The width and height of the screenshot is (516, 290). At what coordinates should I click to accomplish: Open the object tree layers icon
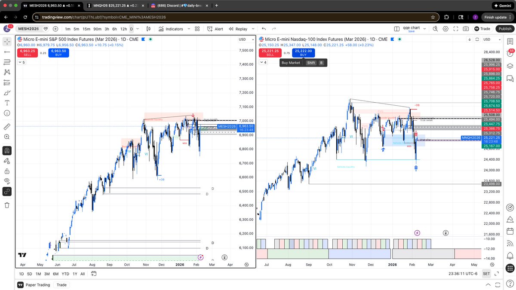[x=510, y=66]
